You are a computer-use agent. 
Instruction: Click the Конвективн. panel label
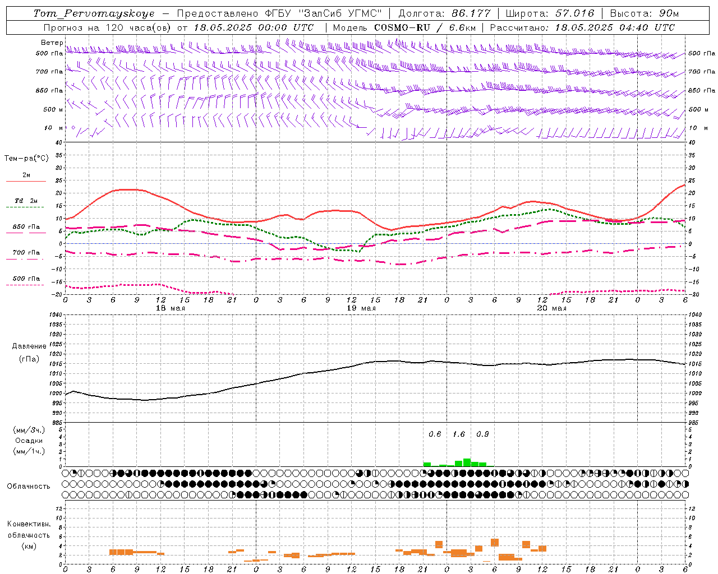pos(29,524)
